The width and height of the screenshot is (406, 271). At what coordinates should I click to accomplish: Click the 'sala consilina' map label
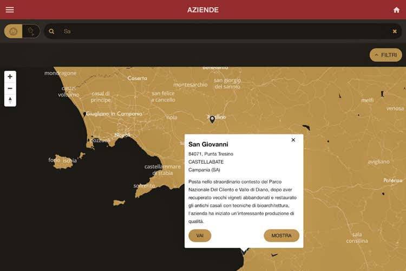pyautogui.click(x=357, y=237)
